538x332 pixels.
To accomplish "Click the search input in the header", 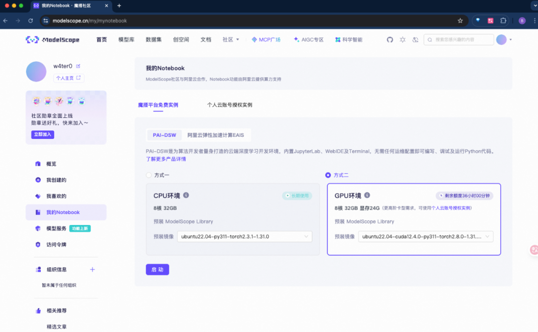I will (459, 40).
